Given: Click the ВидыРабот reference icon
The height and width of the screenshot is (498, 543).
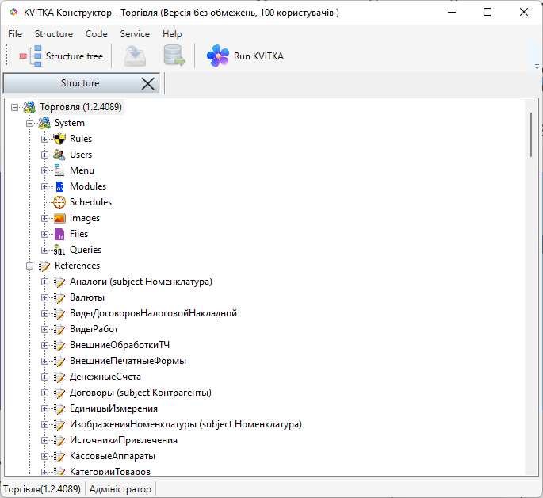Looking at the screenshot, I should pos(59,329).
